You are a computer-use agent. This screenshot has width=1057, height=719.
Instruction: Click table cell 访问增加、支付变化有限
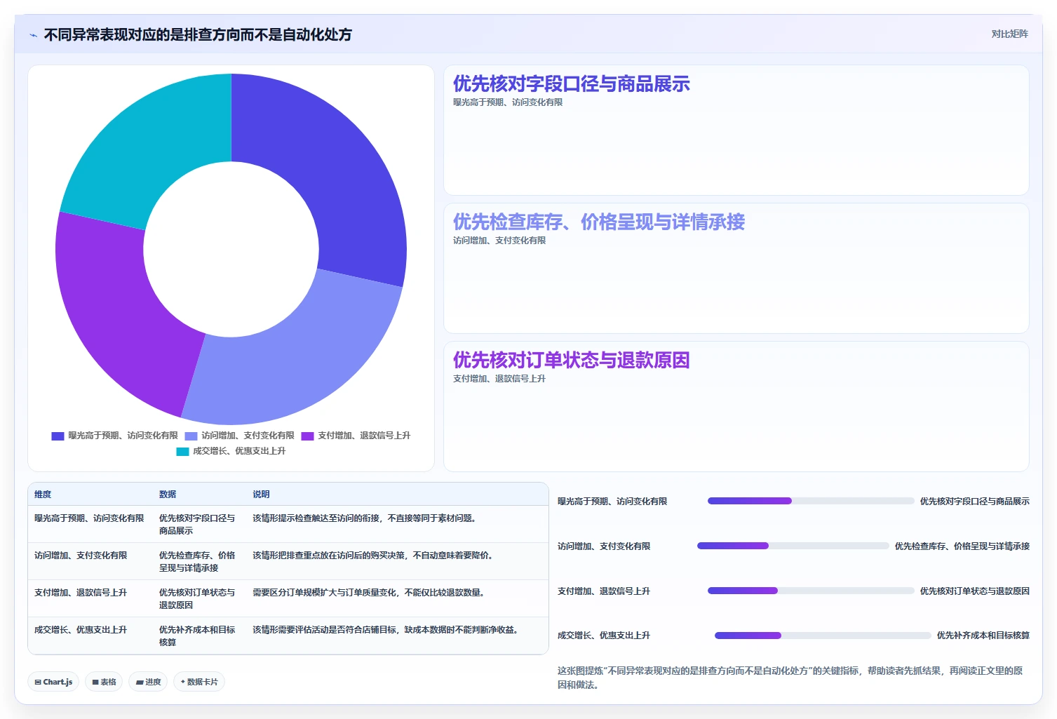click(x=81, y=556)
